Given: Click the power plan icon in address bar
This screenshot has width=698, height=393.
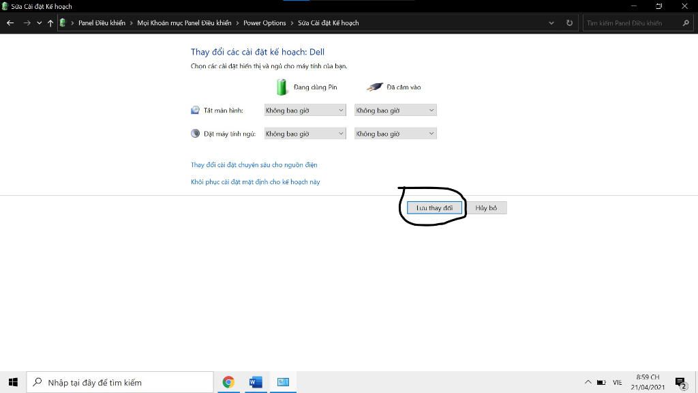Looking at the screenshot, I should [63, 23].
